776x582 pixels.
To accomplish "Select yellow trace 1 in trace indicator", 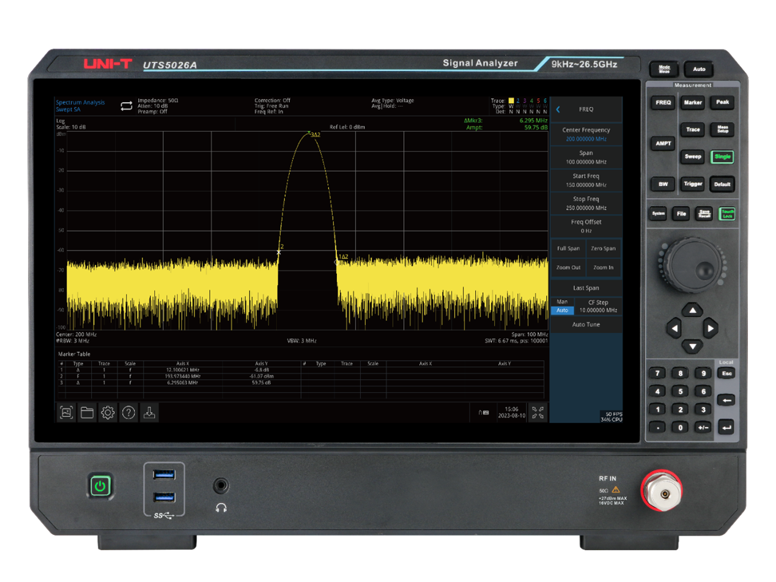I will tap(511, 100).
